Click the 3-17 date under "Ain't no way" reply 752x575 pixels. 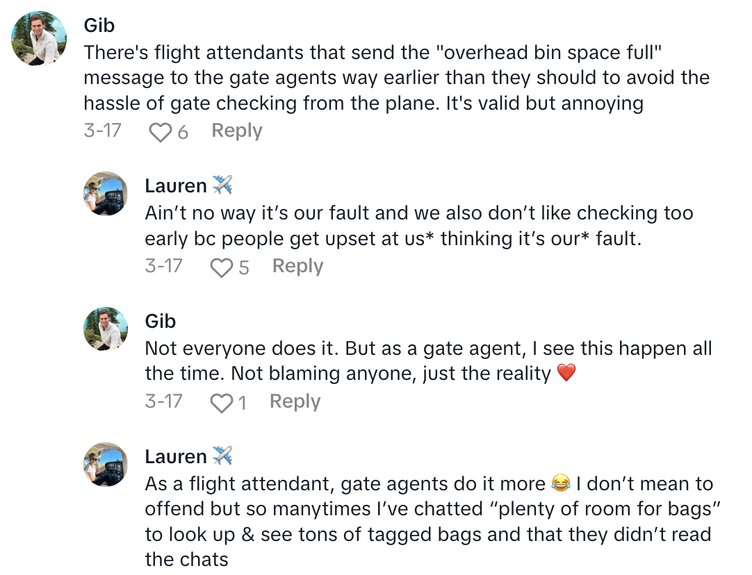click(x=163, y=266)
